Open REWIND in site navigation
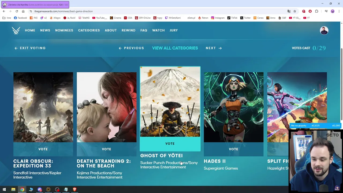The height and width of the screenshot is (193, 343). (x=128, y=30)
